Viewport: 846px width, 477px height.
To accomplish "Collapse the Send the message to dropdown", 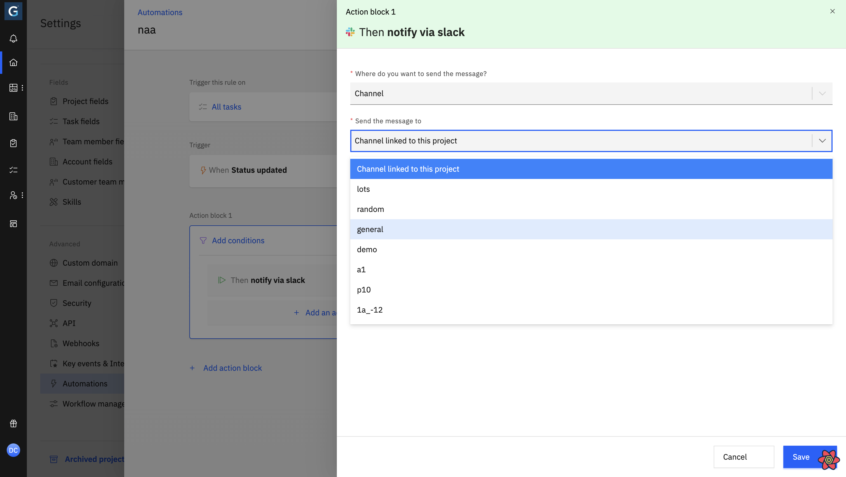I will [822, 141].
